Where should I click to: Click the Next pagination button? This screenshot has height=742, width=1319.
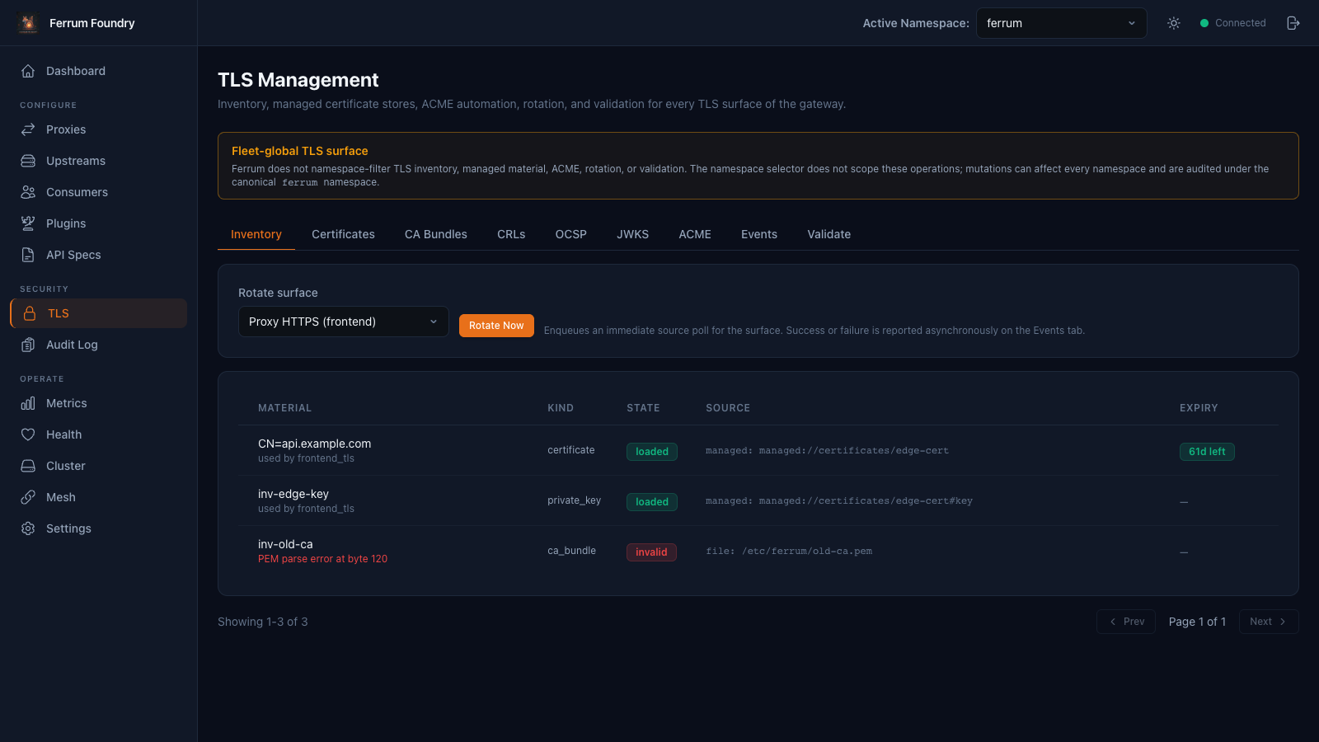coord(1269,622)
